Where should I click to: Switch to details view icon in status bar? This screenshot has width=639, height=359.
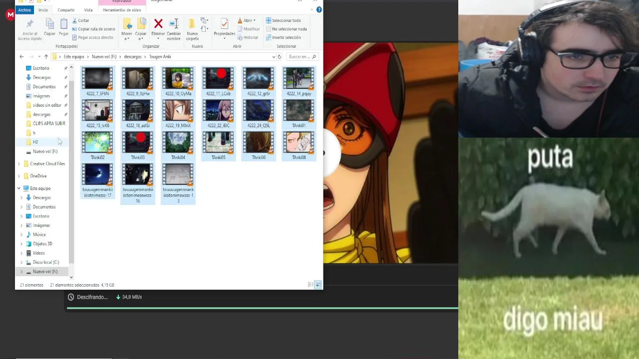pos(311,285)
